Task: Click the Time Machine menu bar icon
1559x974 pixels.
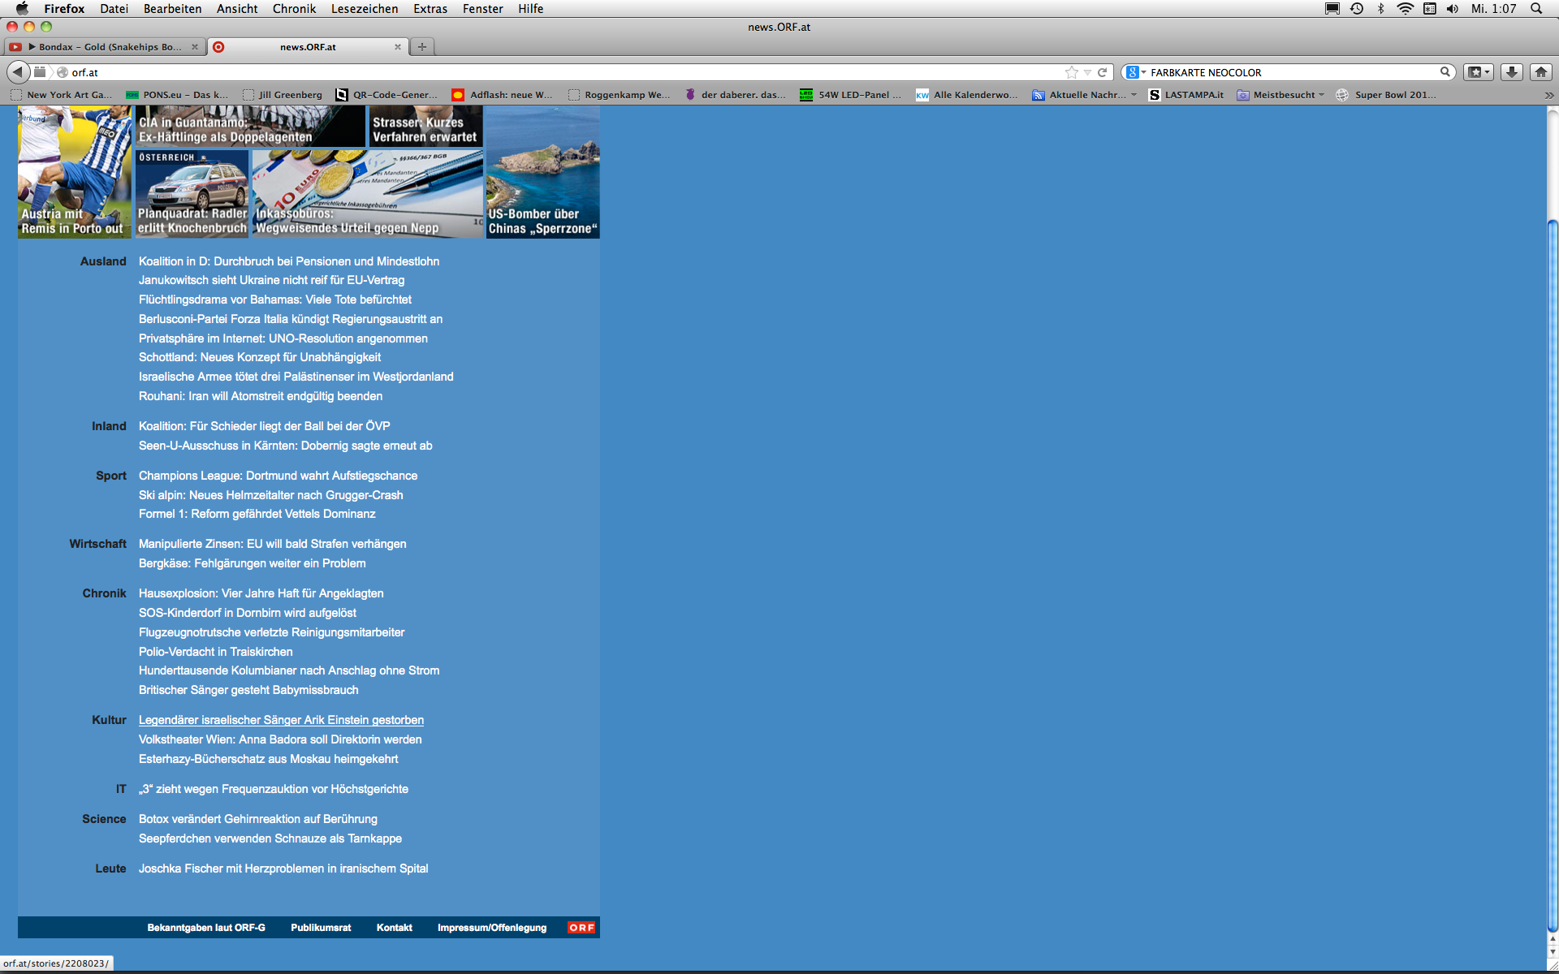Action: tap(1357, 9)
